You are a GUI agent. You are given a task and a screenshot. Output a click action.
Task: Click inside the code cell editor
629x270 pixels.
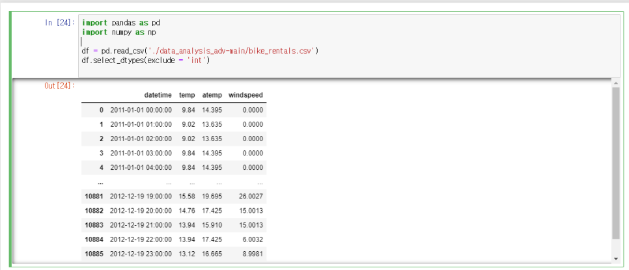coord(349,46)
